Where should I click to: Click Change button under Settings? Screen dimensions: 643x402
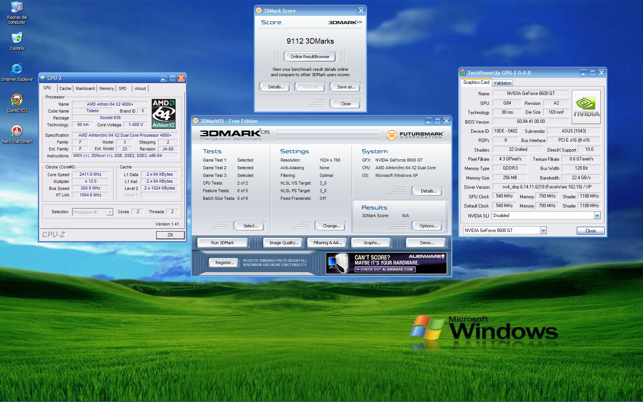(331, 226)
